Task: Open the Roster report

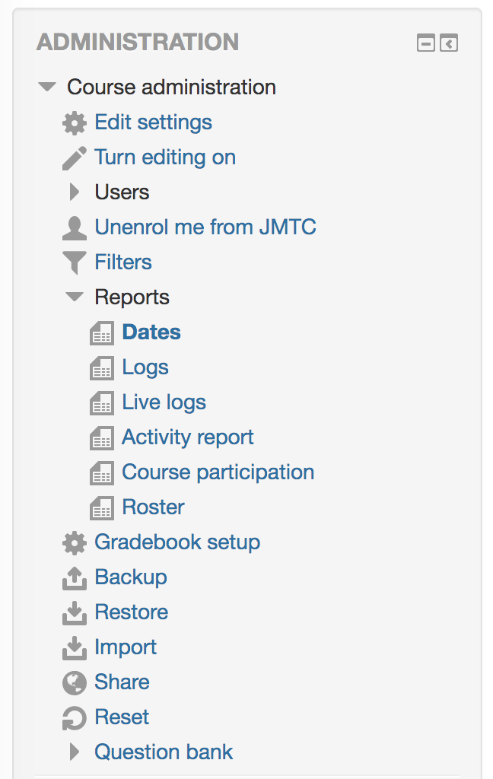Action: 153,507
